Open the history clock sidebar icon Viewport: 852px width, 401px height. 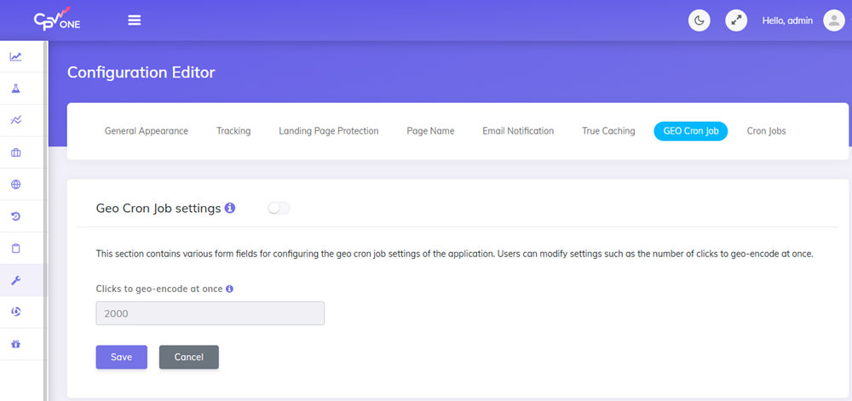pos(15,216)
